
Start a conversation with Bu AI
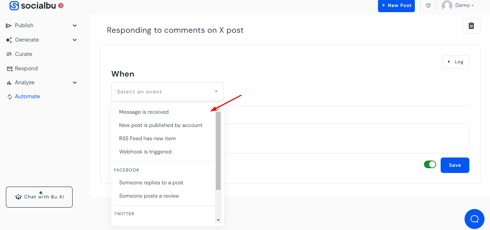click(x=39, y=197)
